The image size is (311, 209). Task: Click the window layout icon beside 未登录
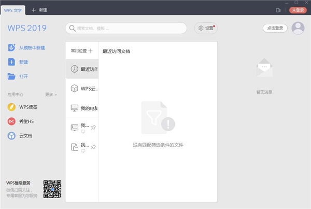click(278, 10)
